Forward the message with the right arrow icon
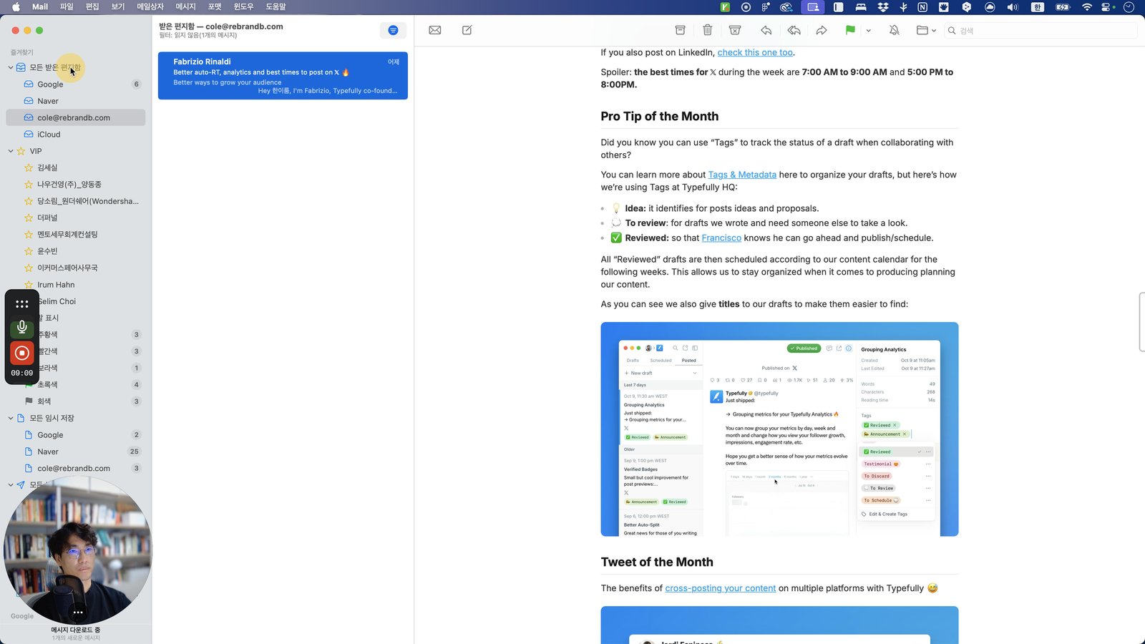This screenshot has width=1145, height=644. pos(822,30)
